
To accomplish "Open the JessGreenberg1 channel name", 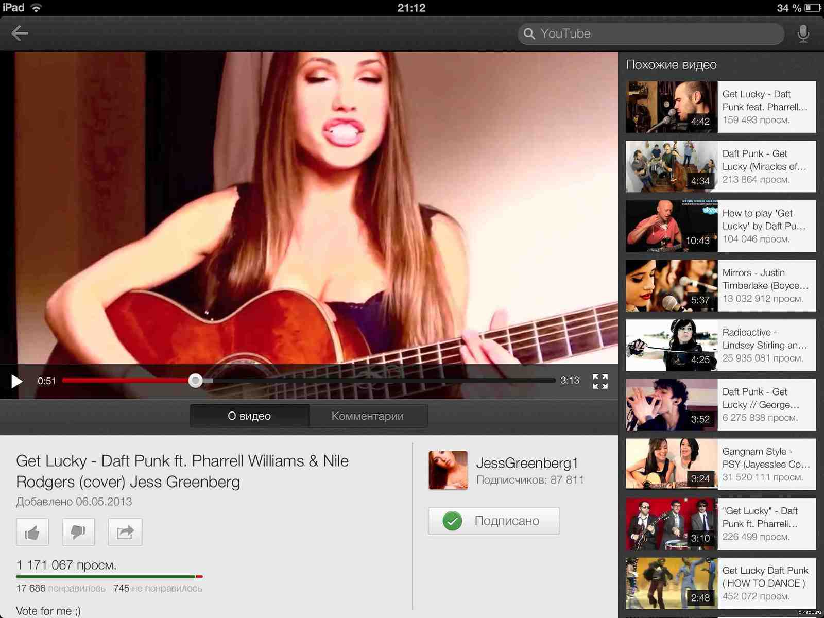I will click(x=527, y=463).
